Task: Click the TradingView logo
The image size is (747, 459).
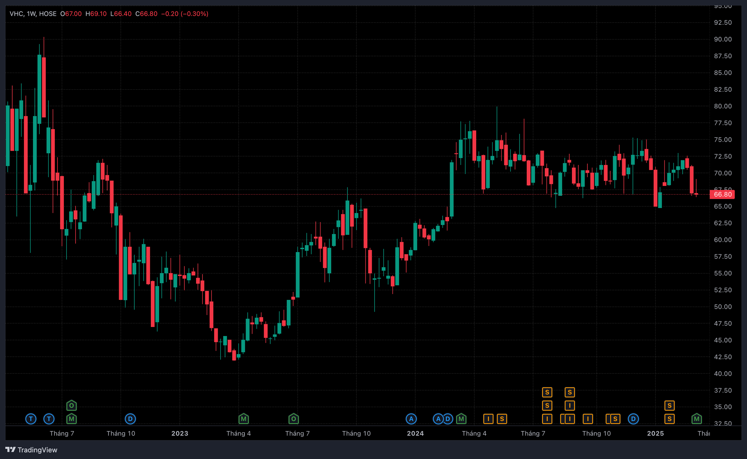Action: click(x=31, y=450)
